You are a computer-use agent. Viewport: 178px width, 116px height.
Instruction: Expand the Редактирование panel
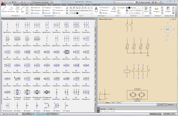coord(50,16)
